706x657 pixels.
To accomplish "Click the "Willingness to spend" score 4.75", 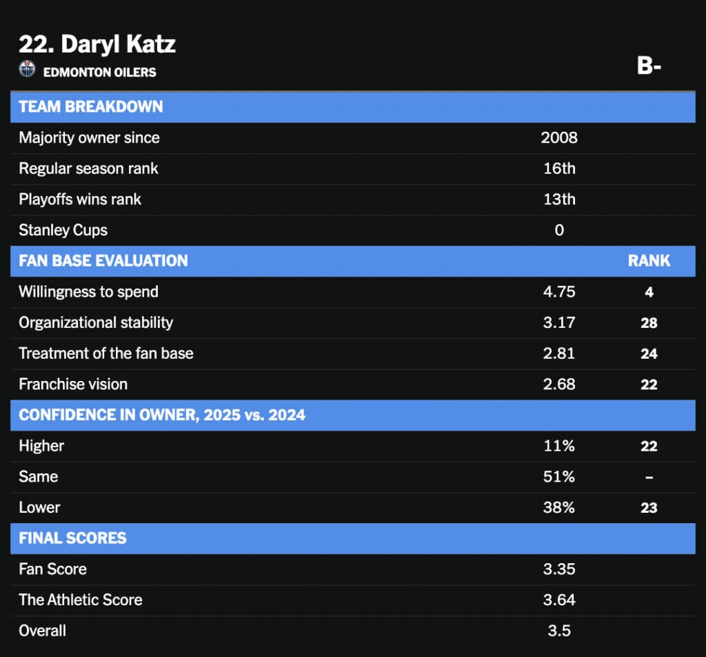I will click(x=559, y=292).
